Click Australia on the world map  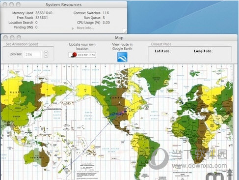point(37,158)
